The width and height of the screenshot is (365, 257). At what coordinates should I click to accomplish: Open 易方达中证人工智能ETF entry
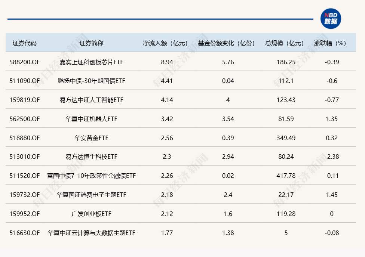(91, 100)
